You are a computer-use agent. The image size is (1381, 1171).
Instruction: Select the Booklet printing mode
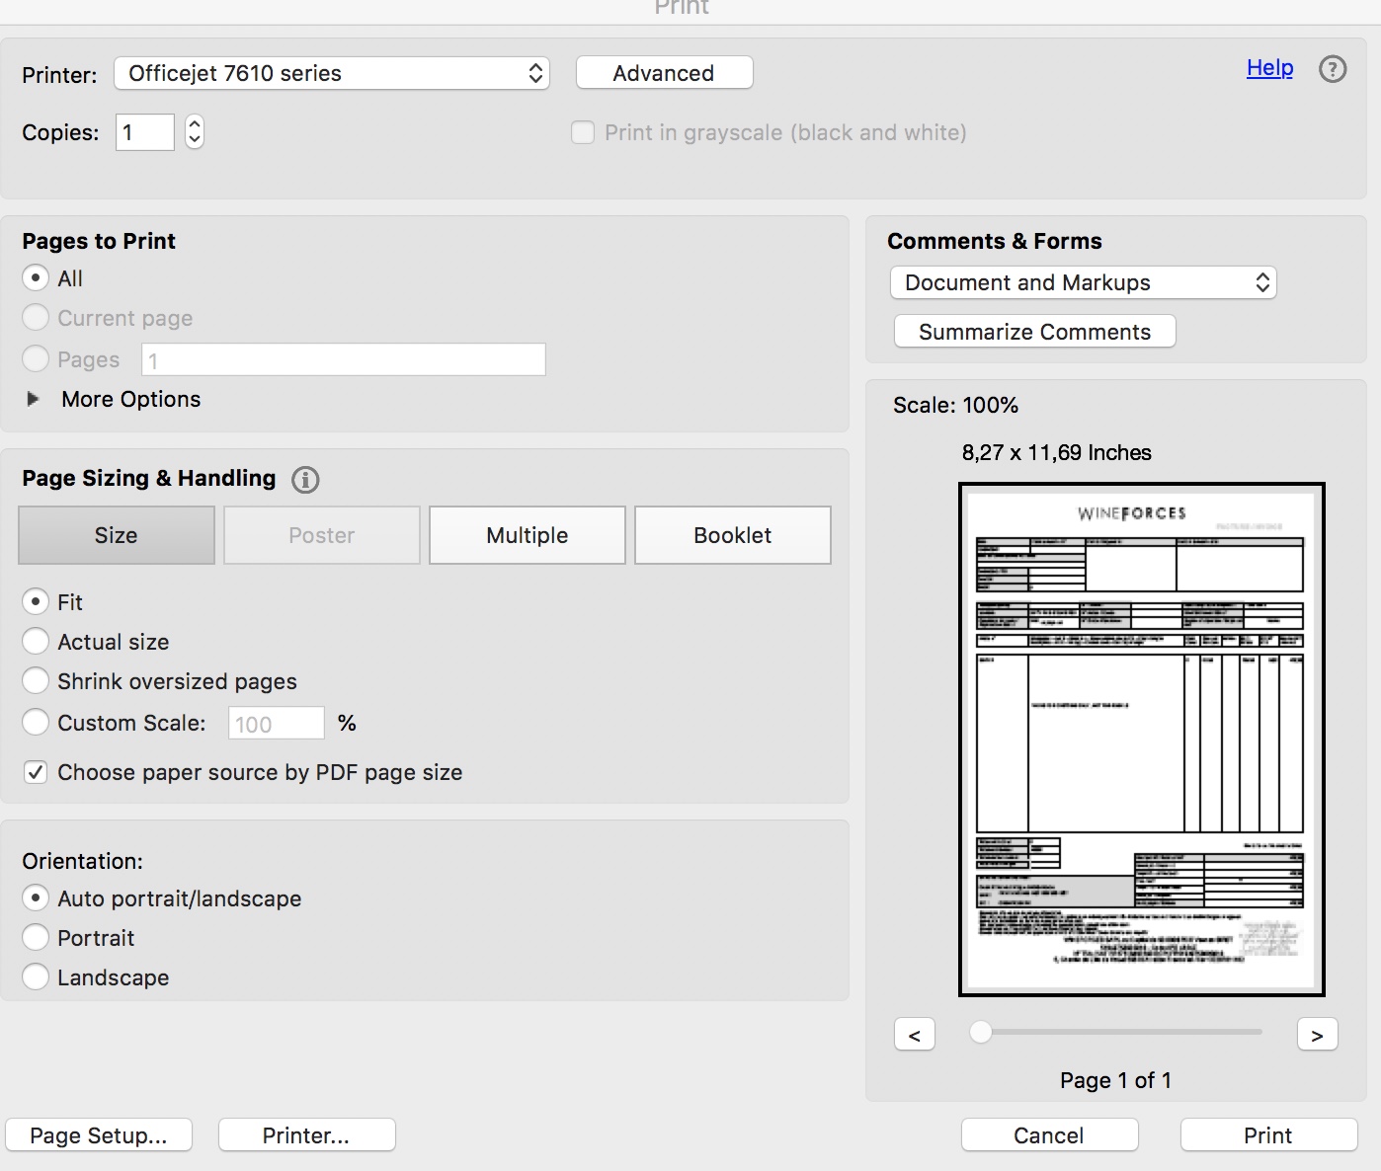click(x=732, y=535)
